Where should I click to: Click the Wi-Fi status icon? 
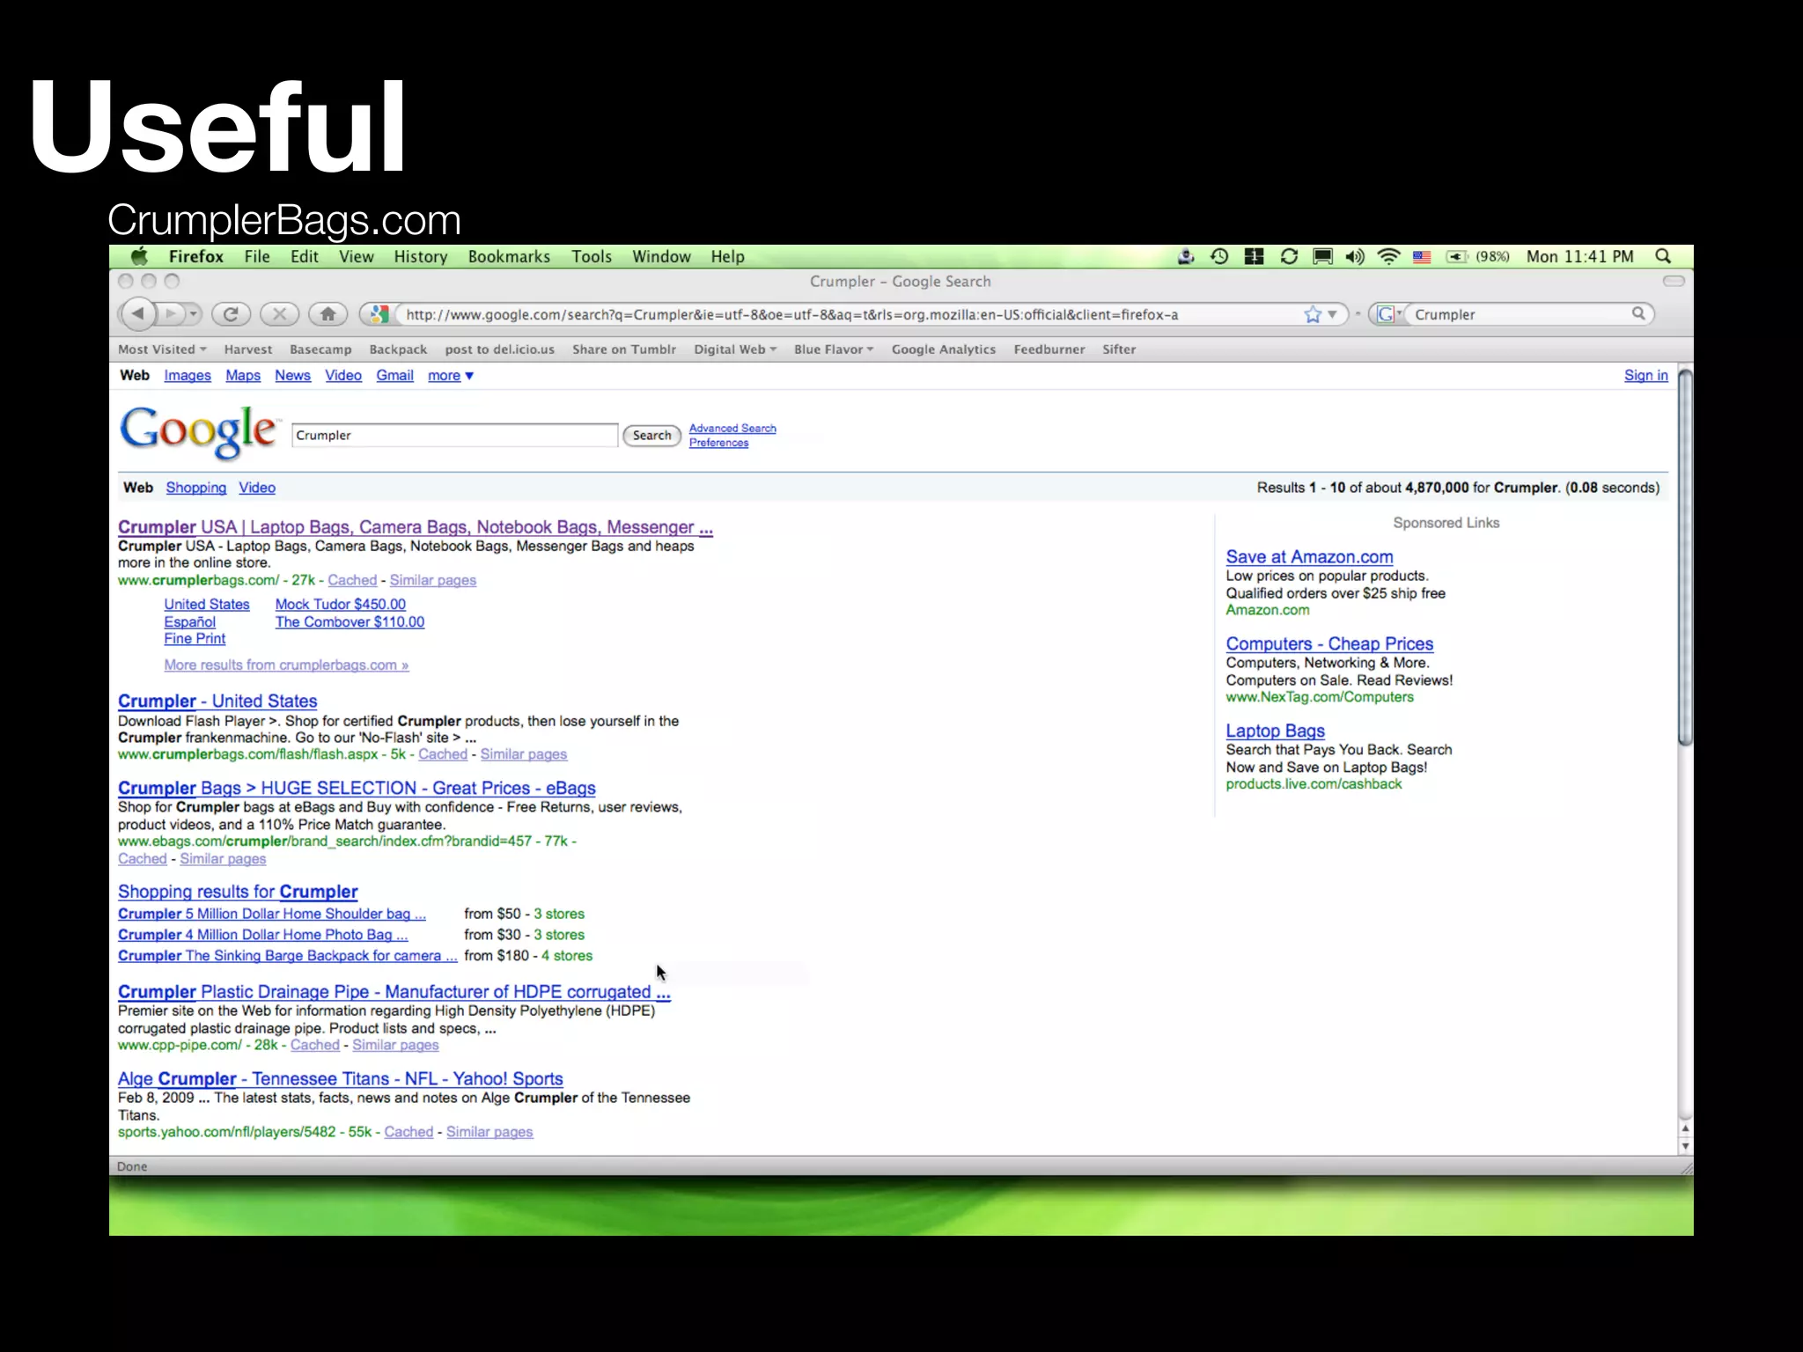pyautogui.click(x=1388, y=256)
